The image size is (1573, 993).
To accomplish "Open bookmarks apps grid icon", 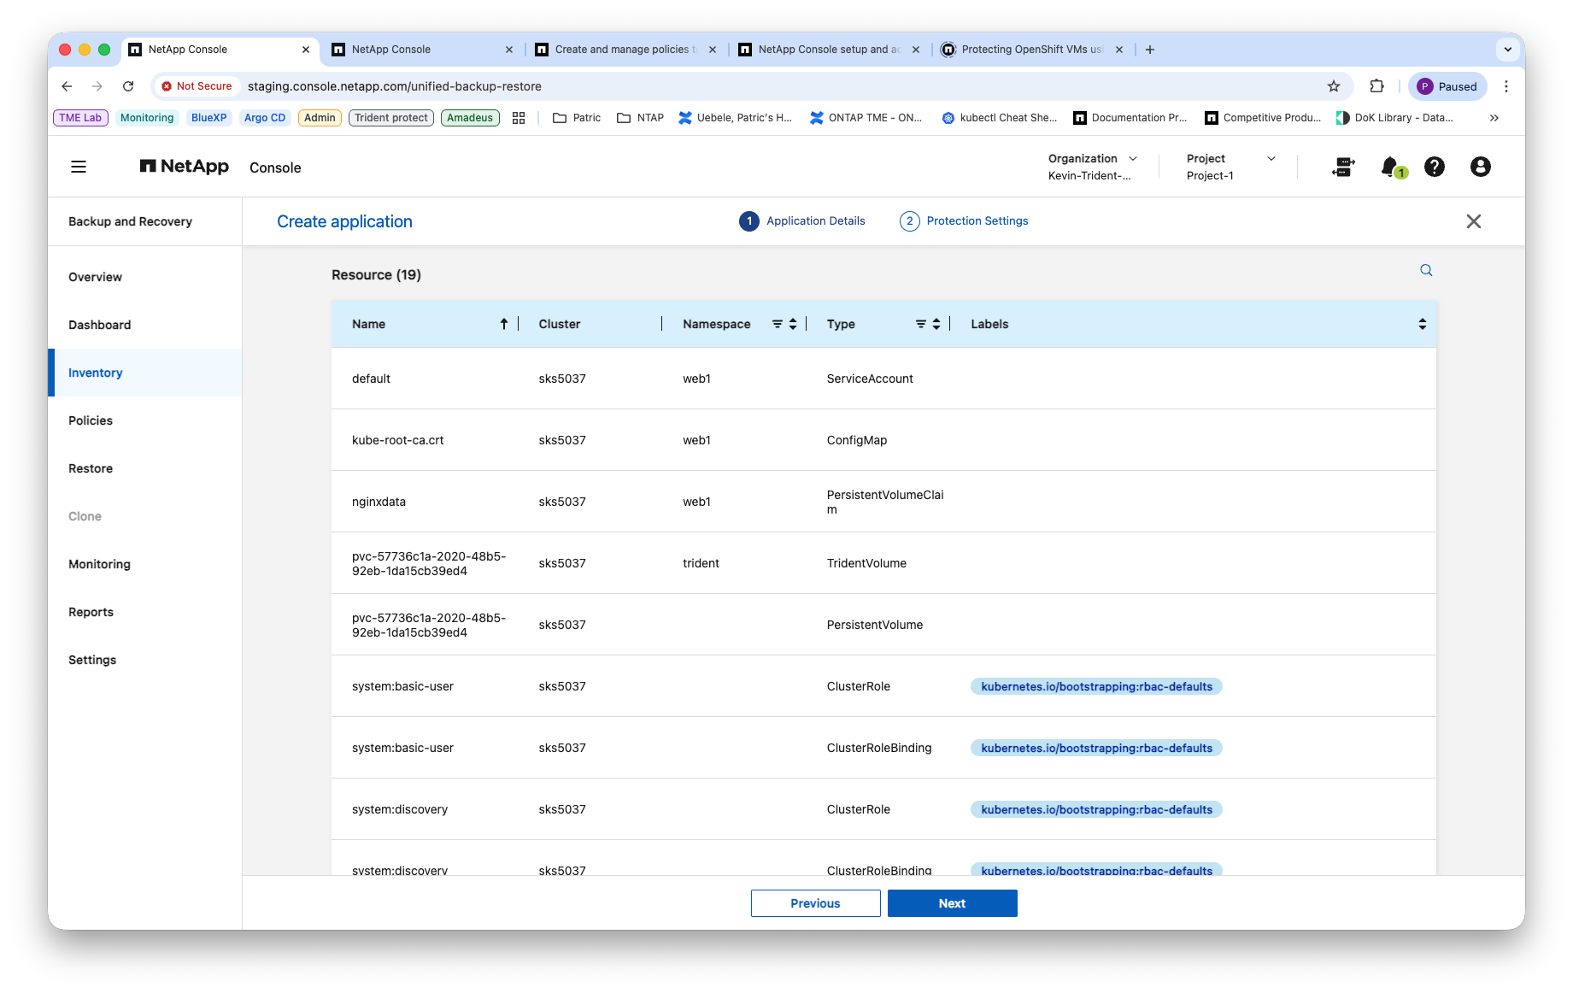I will tap(519, 118).
